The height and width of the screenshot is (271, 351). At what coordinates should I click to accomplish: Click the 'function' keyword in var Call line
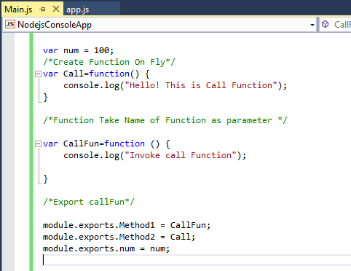[109, 74]
